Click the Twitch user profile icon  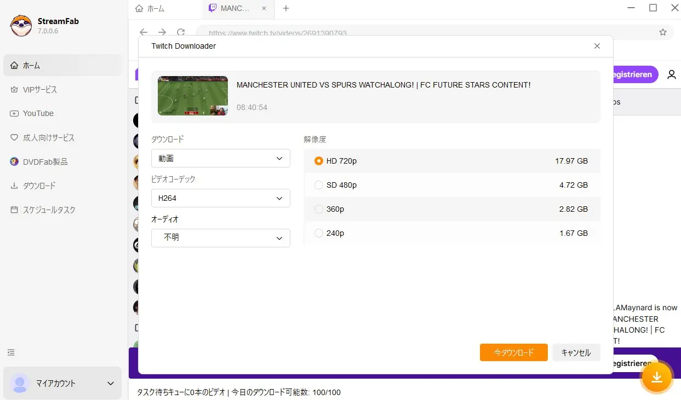coord(672,74)
